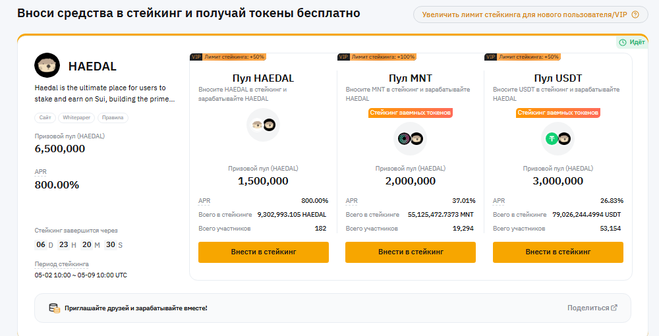Click Стейкинг заемных токенов badge in USDT pool
This screenshot has height=336, width=659.
pyautogui.click(x=558, y=113)
